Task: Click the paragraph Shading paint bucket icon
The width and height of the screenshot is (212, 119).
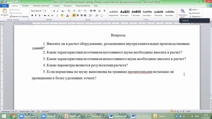Action: point(96,16)
